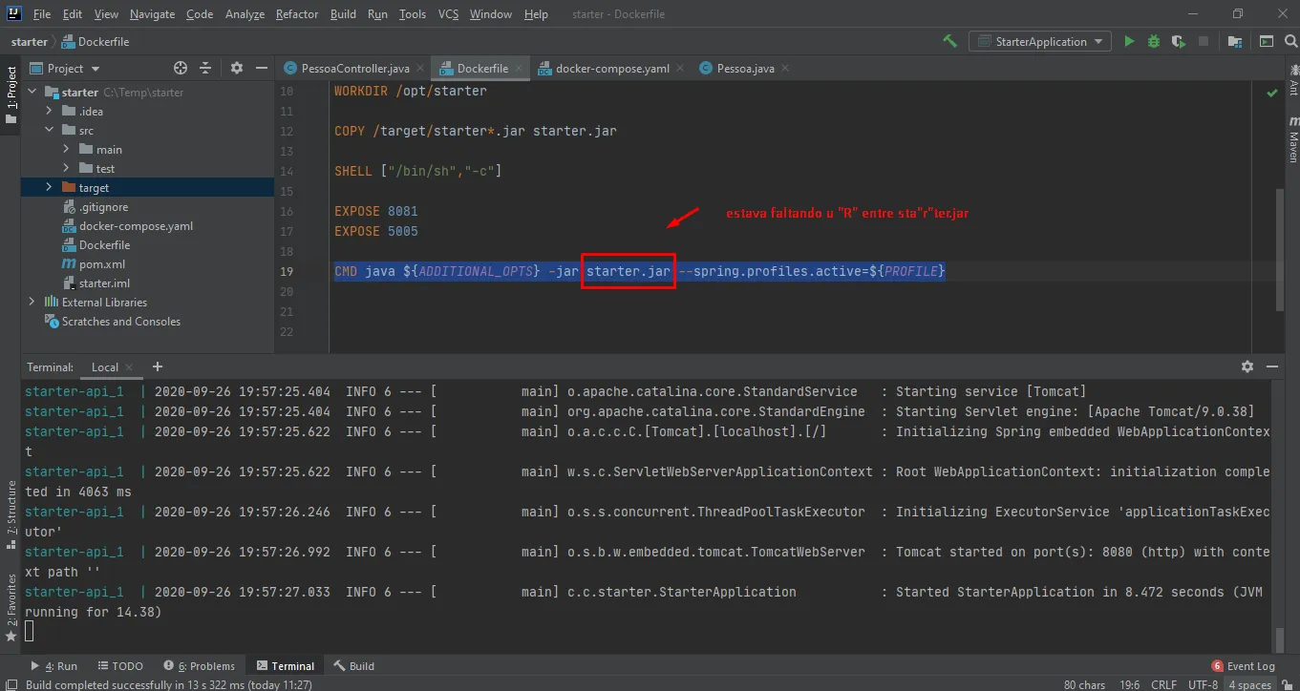Image resolution: width=1300 pixels, height=691 pixels.
Task: Collapse all nodes in the Project panel
Action: [x=205, y=68]
